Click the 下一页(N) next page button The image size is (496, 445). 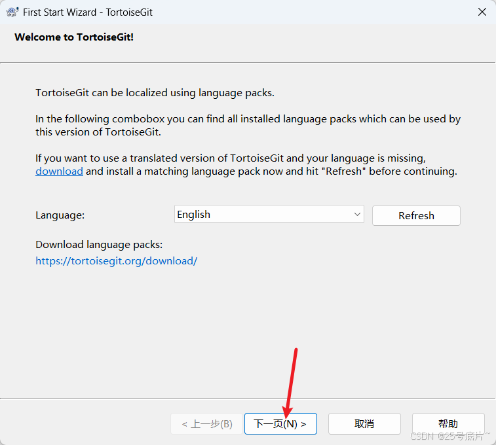tap(280, 423)
